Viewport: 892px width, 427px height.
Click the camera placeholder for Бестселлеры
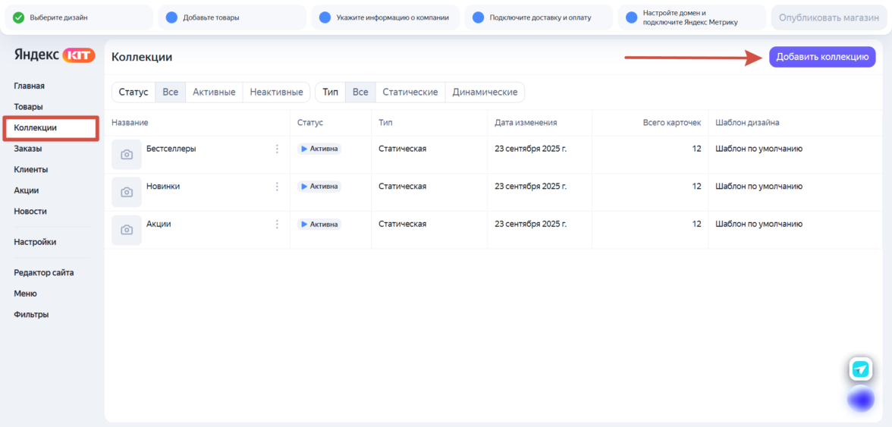127,155
